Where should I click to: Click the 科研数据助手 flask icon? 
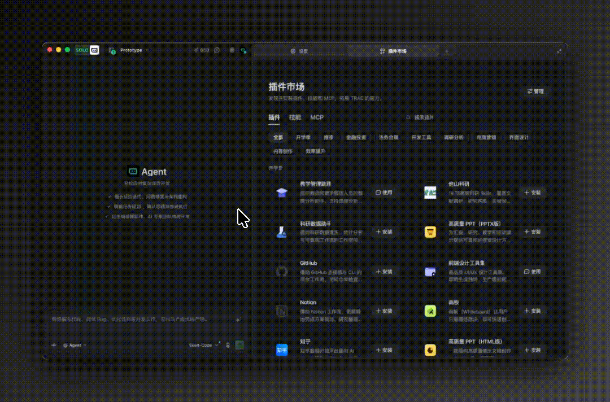(282, 232)
